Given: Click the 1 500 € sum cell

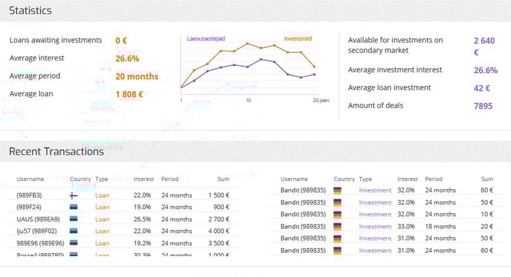Looking at the screenshot, I should pyautogui.click(x=219, y=196).
